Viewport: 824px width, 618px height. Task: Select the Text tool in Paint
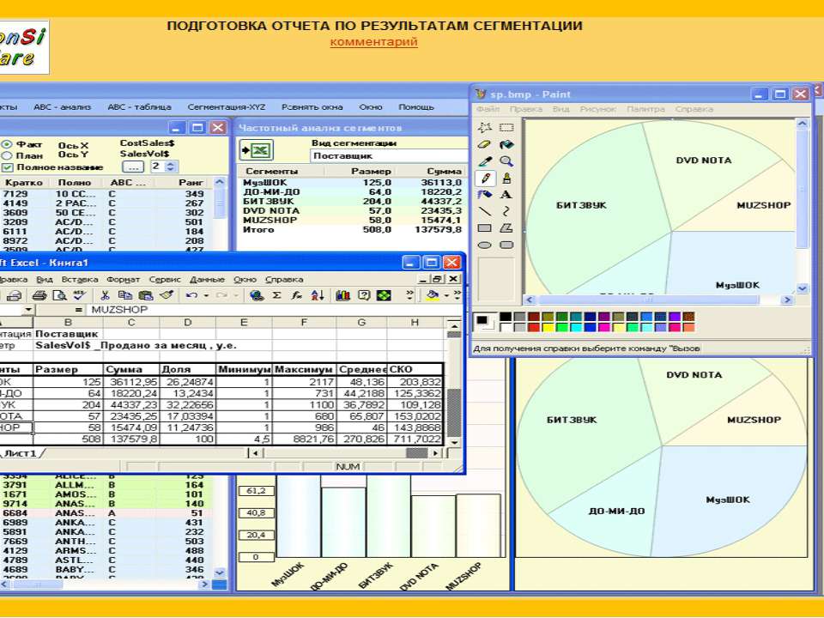coord(506,195)
